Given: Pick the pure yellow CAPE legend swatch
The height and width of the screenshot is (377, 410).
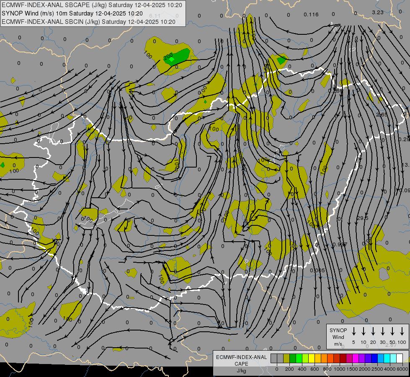Looking at the screenshot, I should tap(312, 358).
